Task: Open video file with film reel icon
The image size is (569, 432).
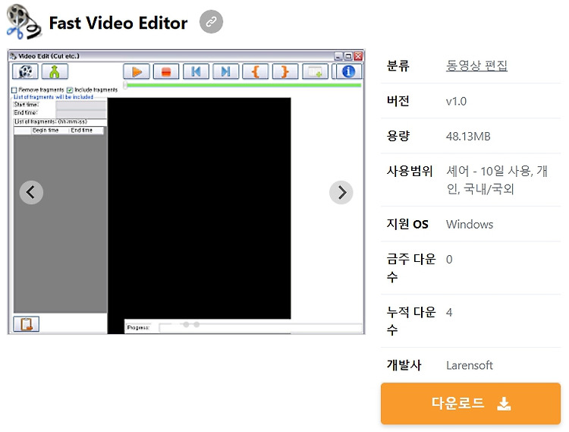Action: click(25, 71)
